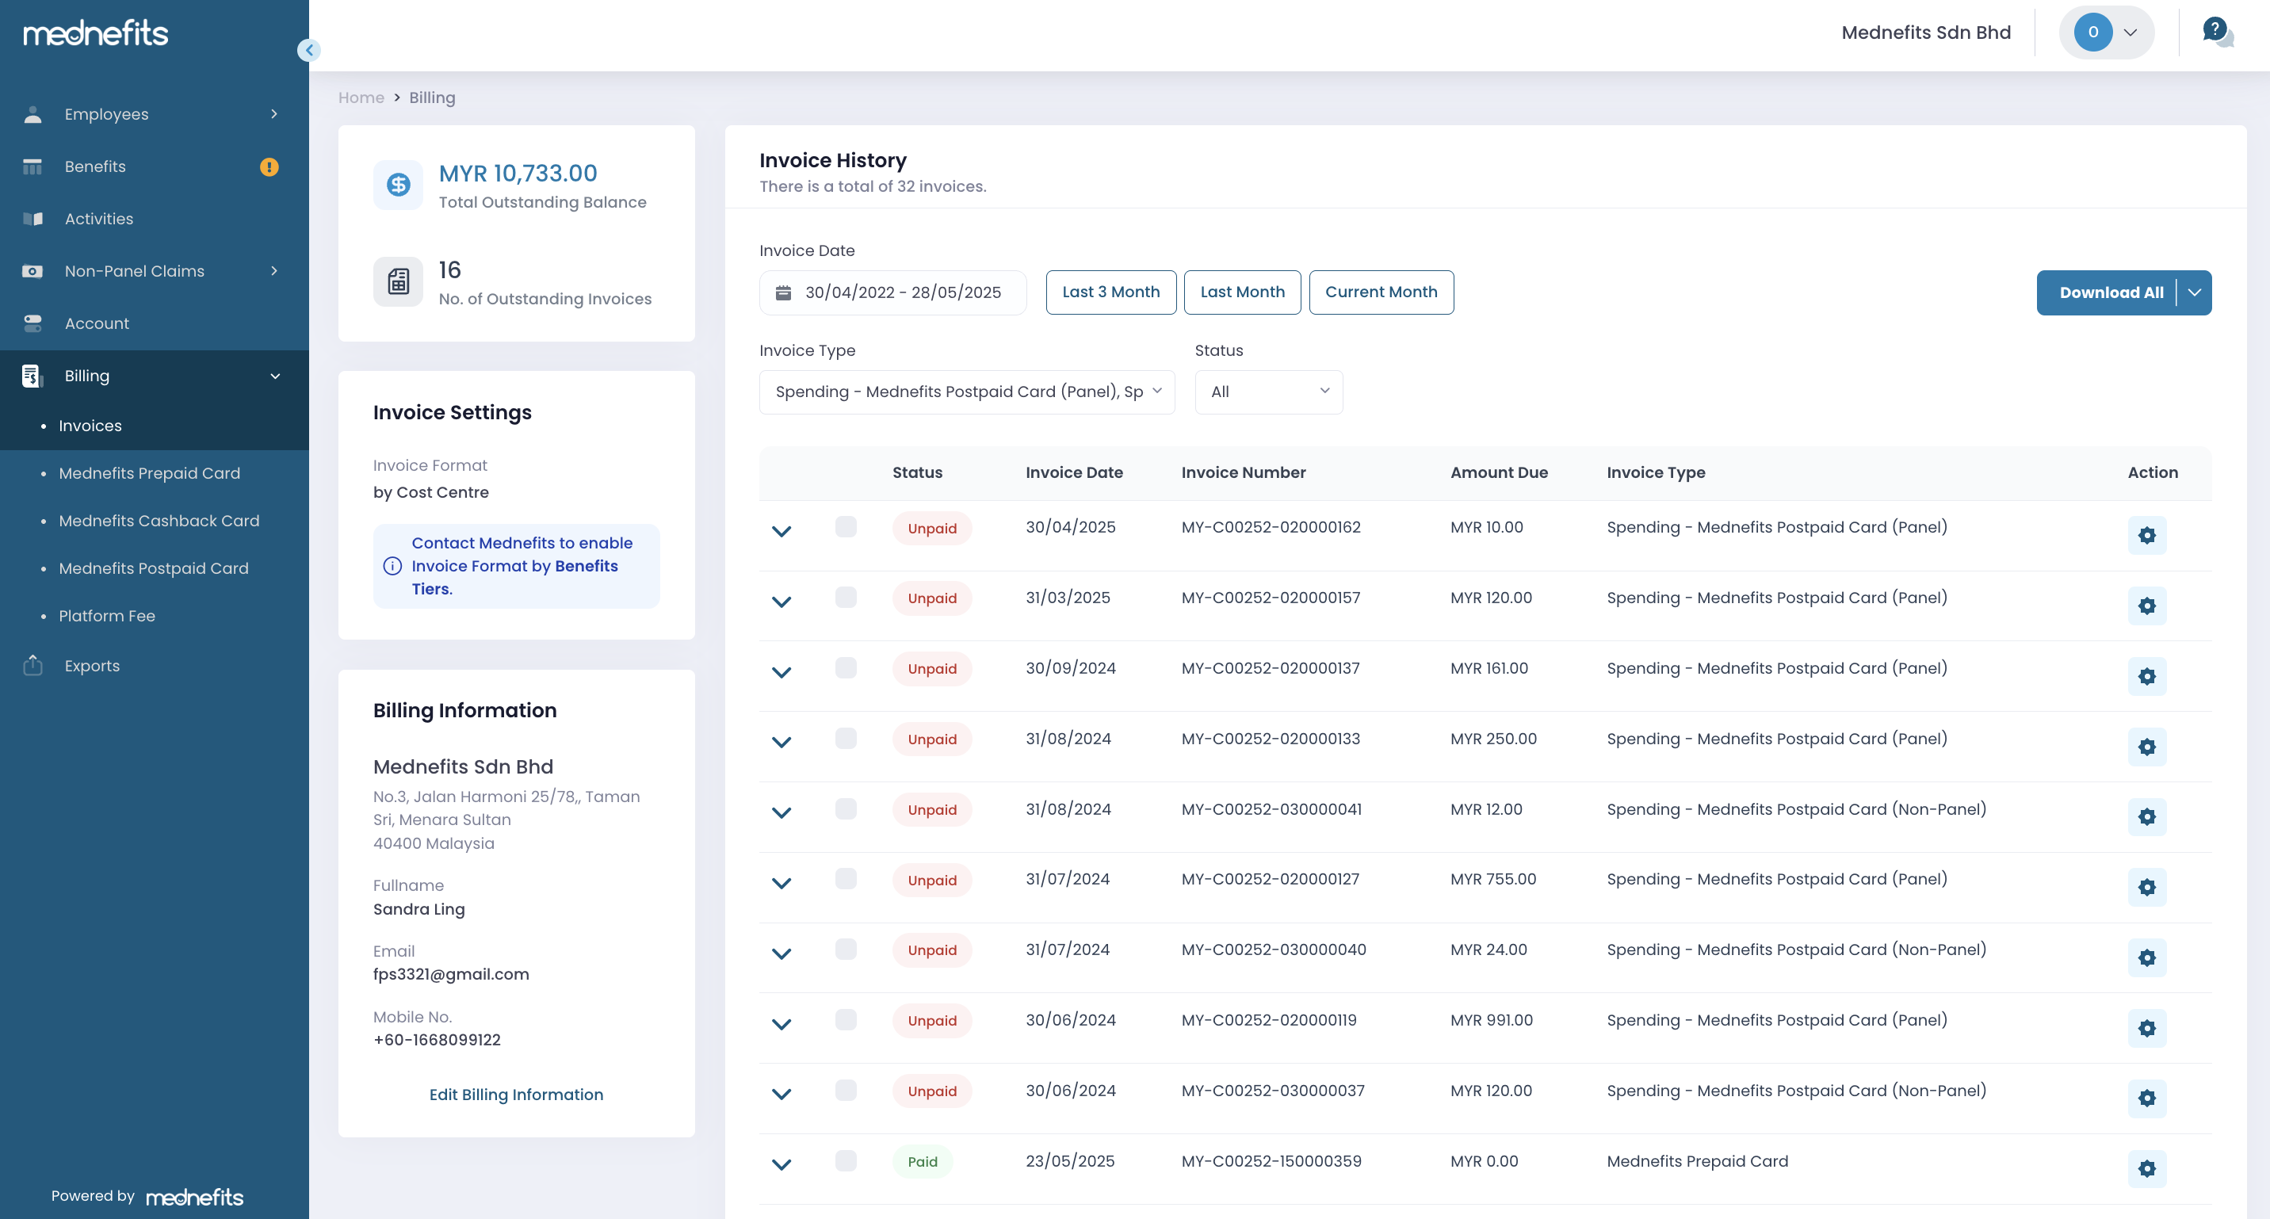Click the Activities sidebar icon
2270x1219 pixels.
[32, 219]
